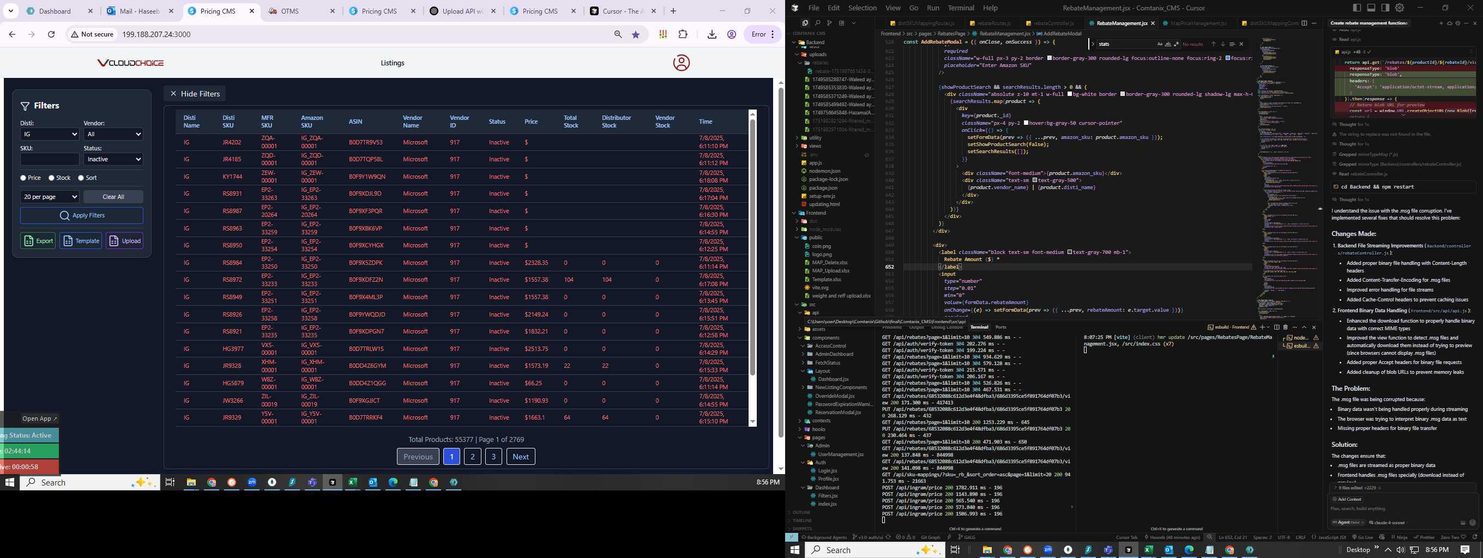Split the terminal in Cursor panel

click(1276, 327)
